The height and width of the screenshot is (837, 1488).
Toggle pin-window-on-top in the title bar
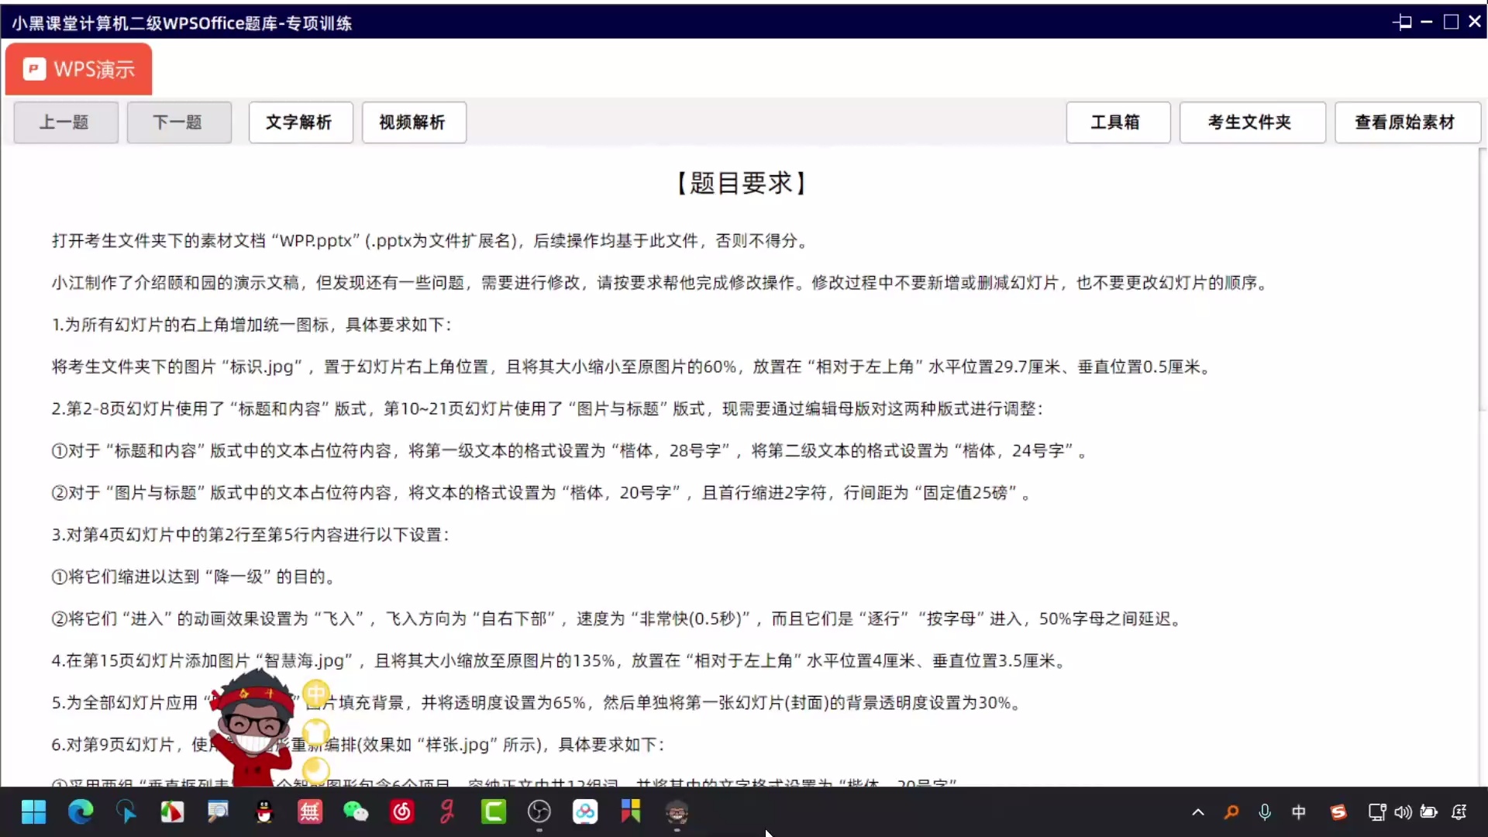point(1403,22)
